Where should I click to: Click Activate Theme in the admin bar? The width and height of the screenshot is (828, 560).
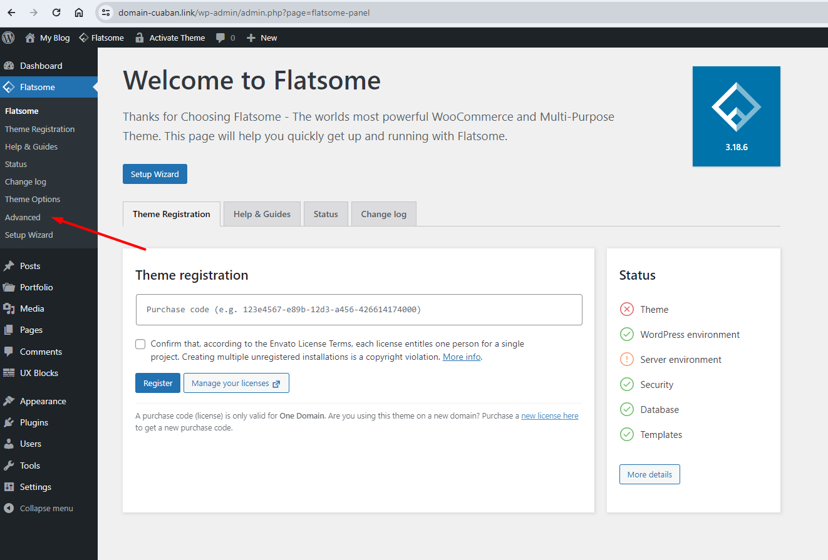[170, 38]
